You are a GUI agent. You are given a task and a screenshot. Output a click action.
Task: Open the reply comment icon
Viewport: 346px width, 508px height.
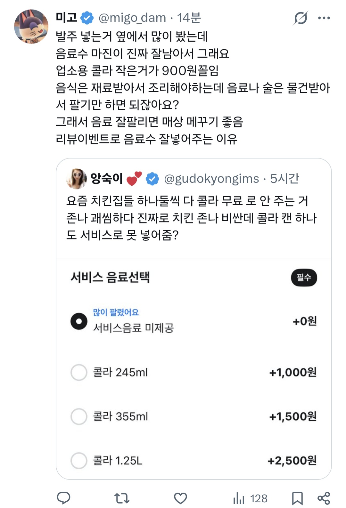63,498
